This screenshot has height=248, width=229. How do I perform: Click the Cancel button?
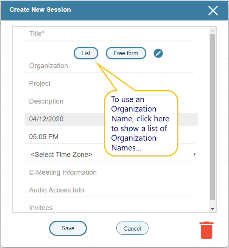132,228
